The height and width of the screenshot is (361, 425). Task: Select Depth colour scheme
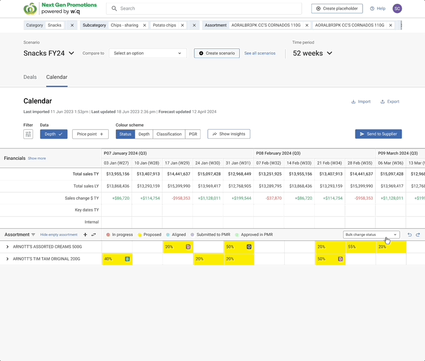click(144, 134)
